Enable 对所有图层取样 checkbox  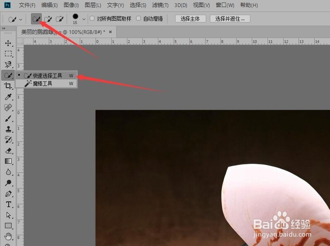click(92, 18)
